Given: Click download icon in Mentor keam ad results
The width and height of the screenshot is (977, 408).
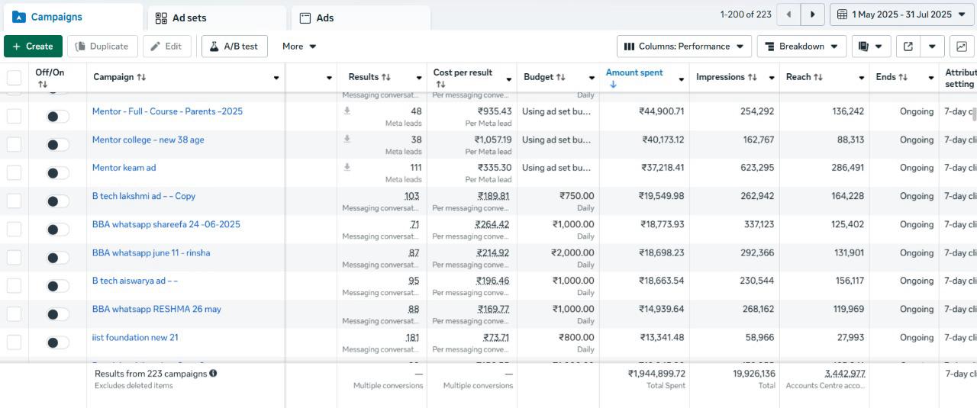Looking at the screenshot, I should [347, 168].
